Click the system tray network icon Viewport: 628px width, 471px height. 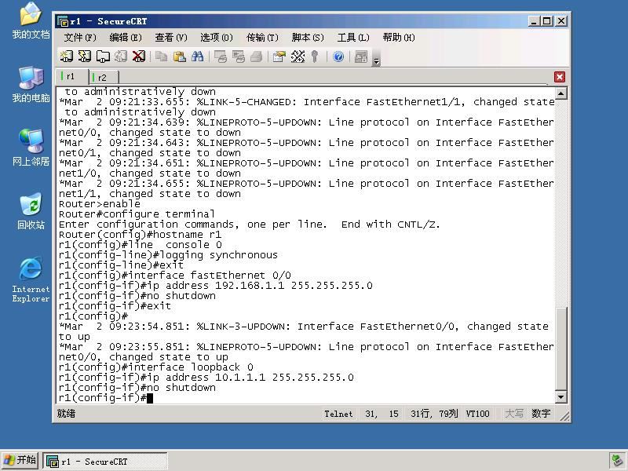pyautogui.click(x=617, y=461)
